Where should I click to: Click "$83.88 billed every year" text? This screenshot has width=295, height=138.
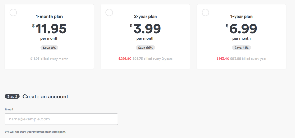(248, 59)
